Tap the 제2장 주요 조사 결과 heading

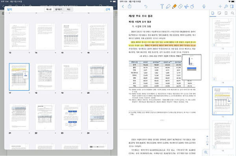tap(140, 16)
